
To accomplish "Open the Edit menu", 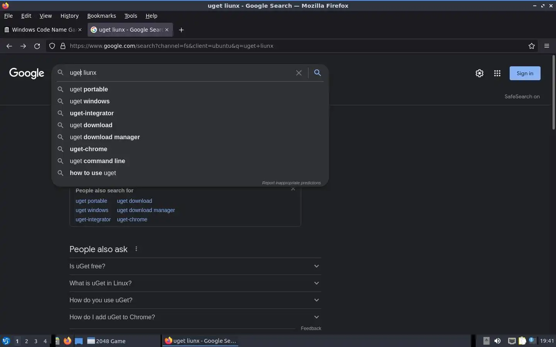I will coord(26,16).
